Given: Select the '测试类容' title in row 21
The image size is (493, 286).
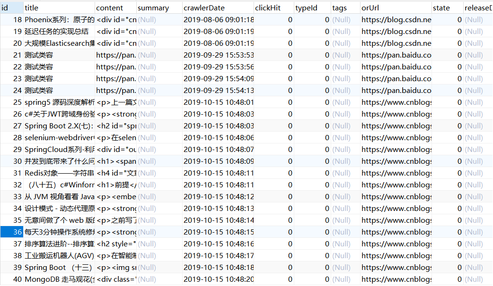Looking at the screenshot, I should tap(59, 55).
